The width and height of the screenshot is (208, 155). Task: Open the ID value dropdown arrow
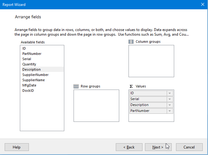point(170,93)
